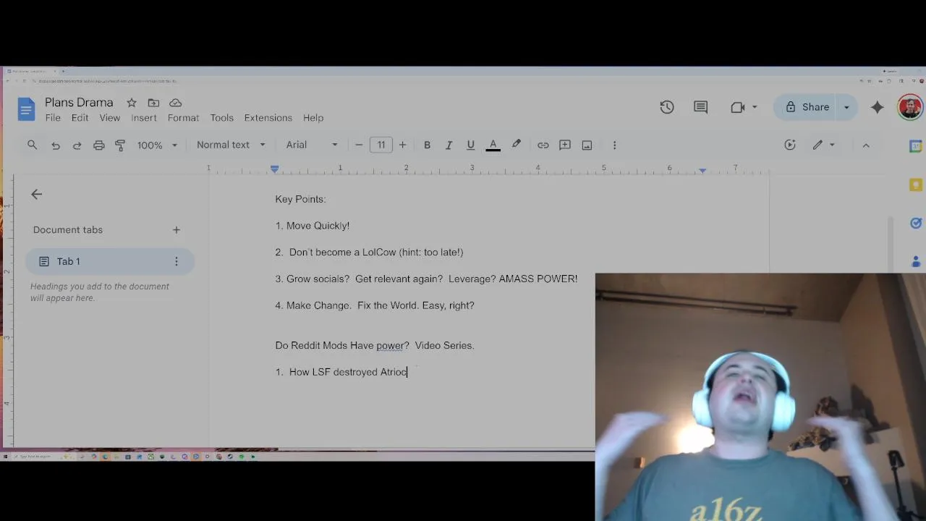This screenshot has height=521, width=926.
Task: Open the File menu
Action: (x=53, y=118)
